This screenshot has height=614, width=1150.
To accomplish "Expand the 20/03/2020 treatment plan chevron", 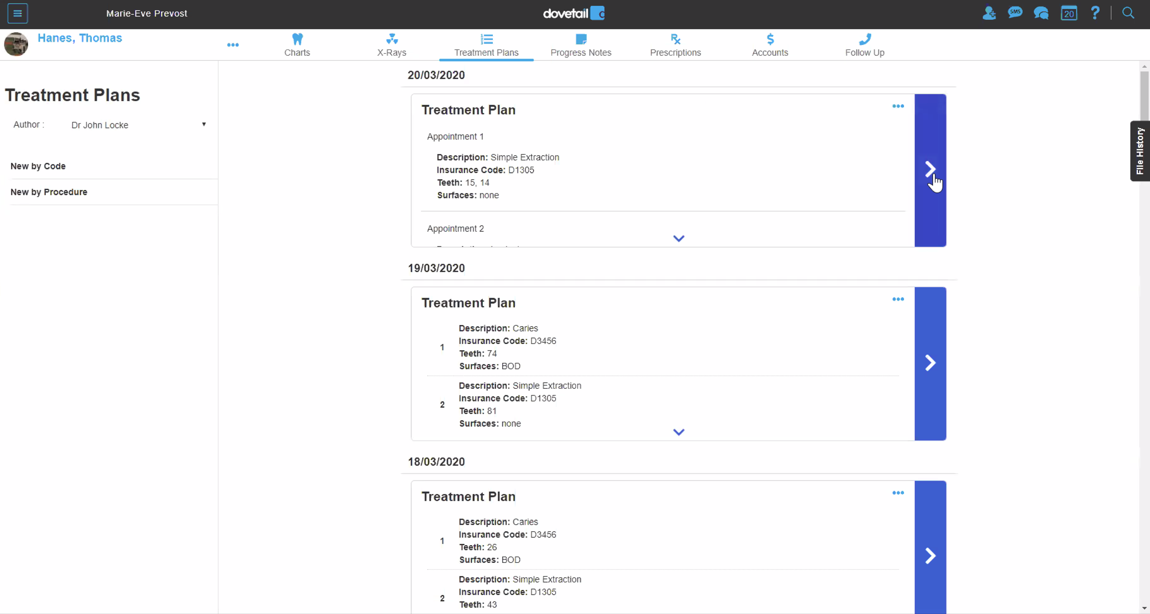I will pyautogui.click(x=678, y=239).
